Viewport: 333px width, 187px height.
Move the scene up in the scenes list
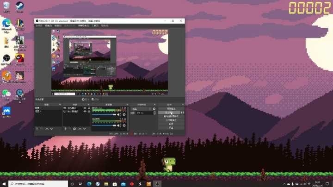pyautogui.click(x=47, y=129)
